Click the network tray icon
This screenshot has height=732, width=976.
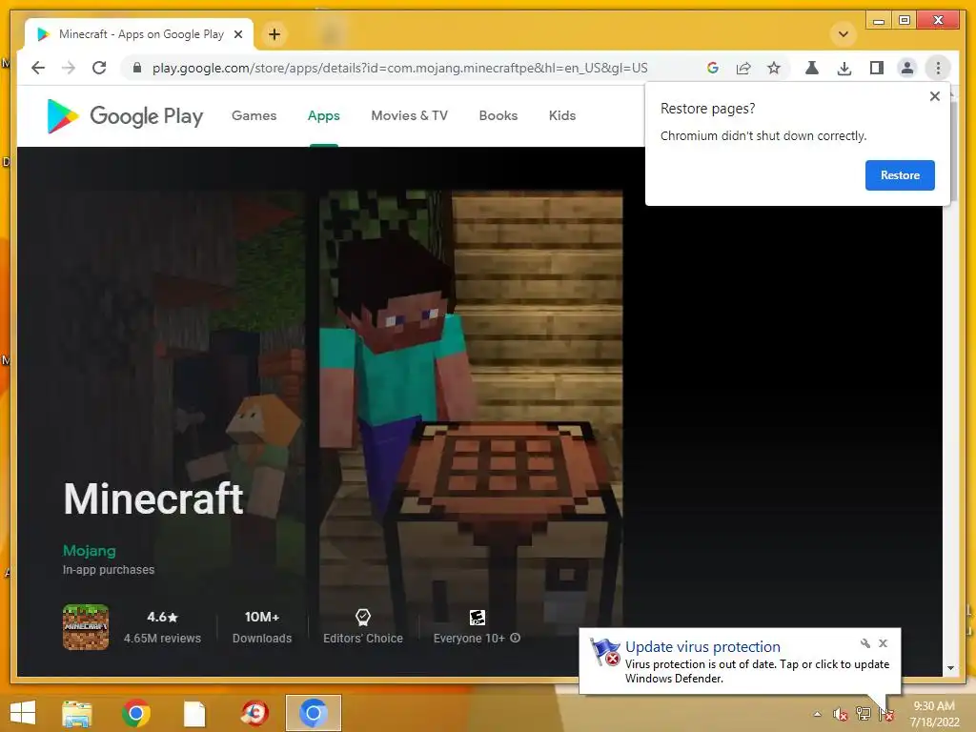864,714
